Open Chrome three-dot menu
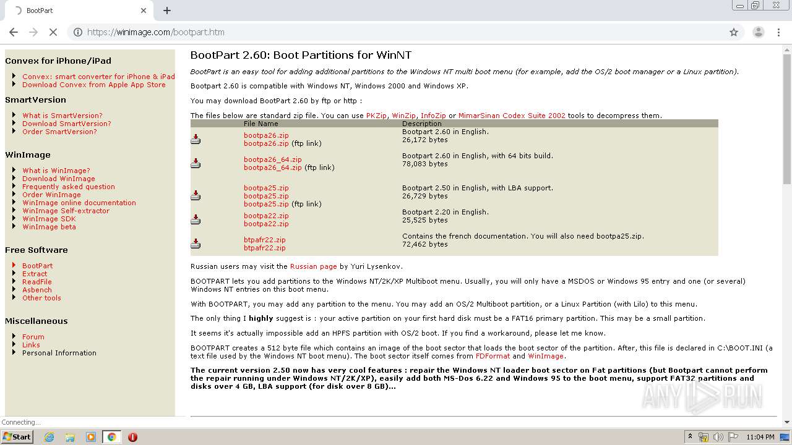Screen dimensions: 792x445 pos(779,32)
